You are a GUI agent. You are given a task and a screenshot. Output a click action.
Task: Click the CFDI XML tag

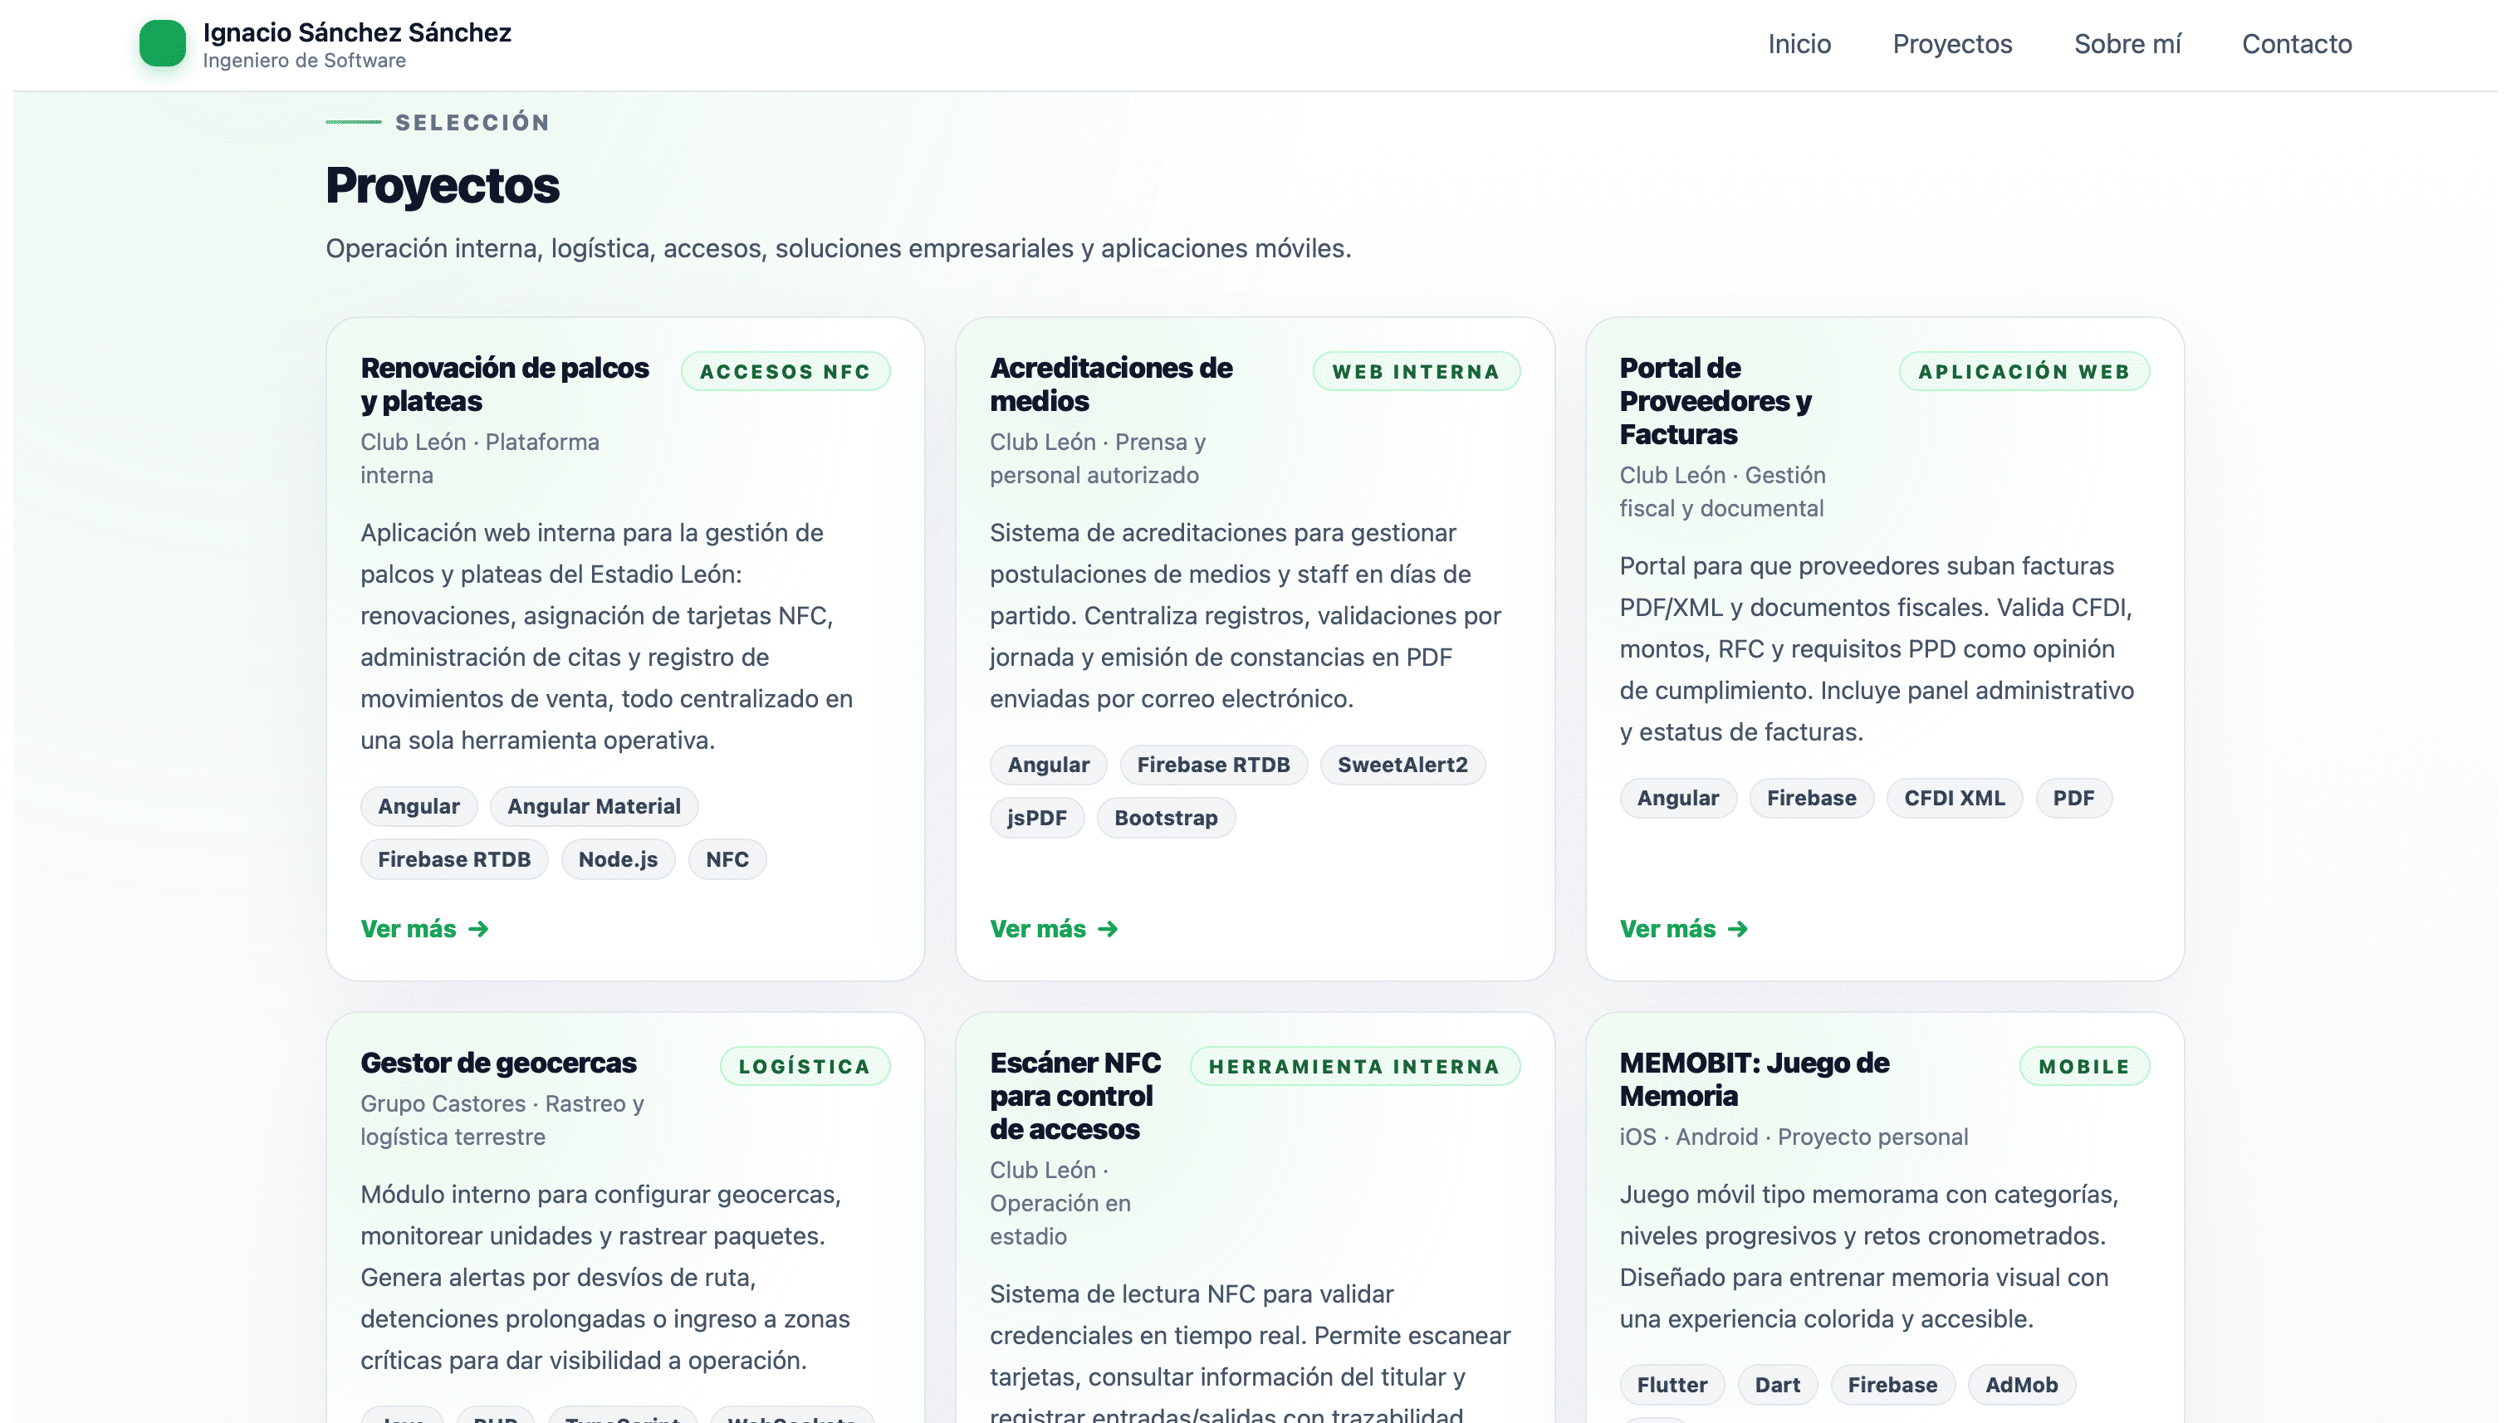click(1954, 798)
